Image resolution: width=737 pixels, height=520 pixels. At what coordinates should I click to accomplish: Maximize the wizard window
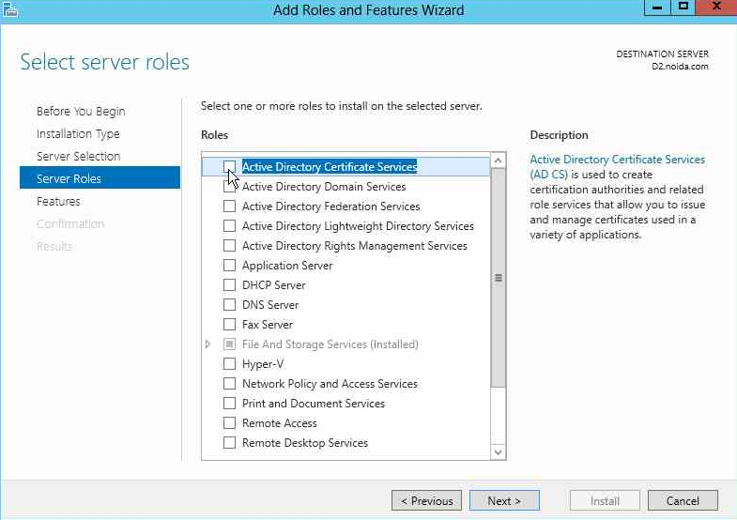pyautogui.click(x=683, y=8)
